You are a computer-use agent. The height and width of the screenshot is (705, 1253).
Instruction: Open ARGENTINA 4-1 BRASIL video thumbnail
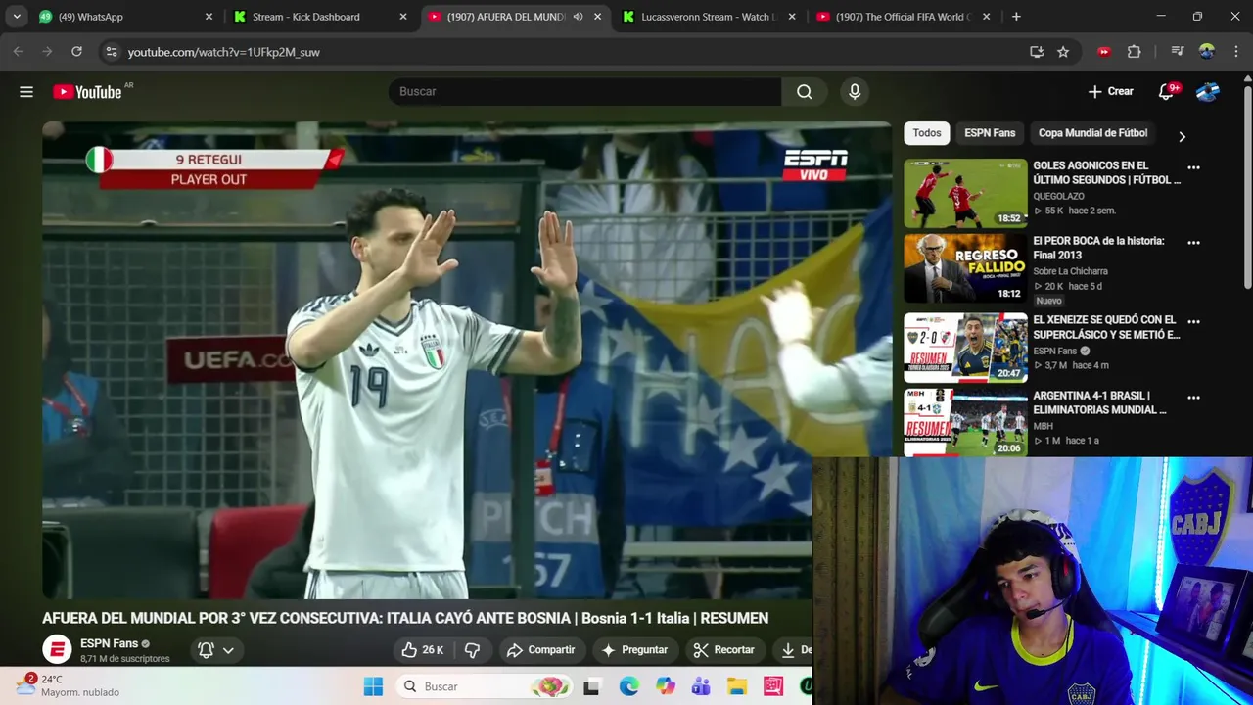965,423
